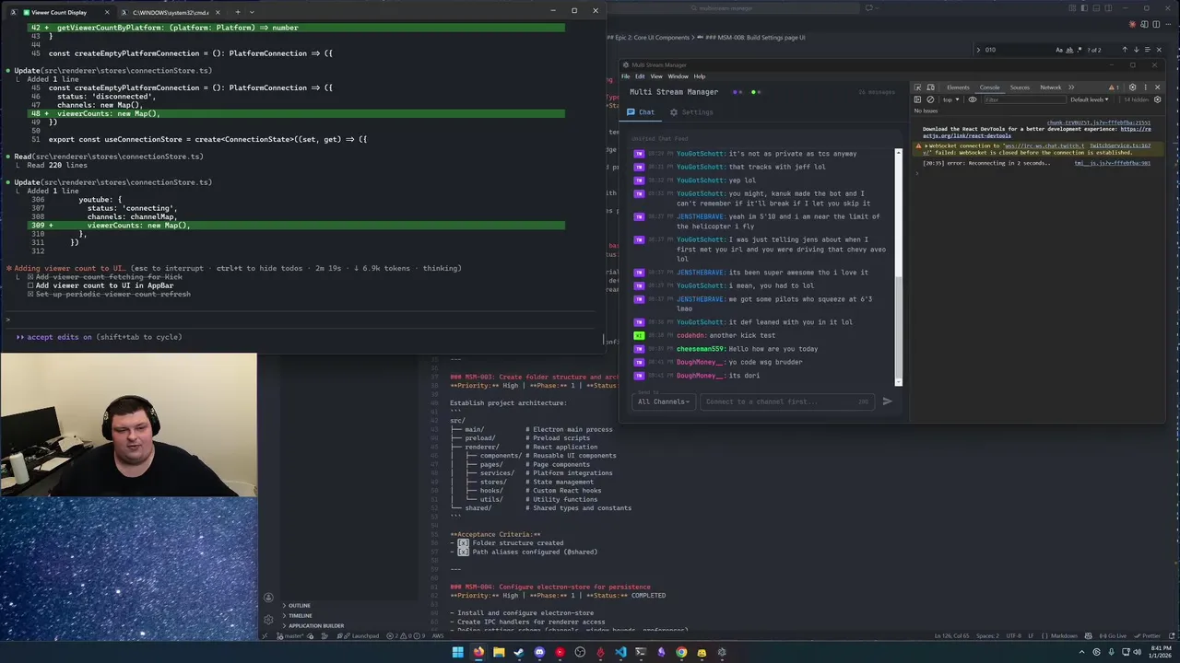
Task: Select the Viewer Count Display terminal tab
Action: pos(59,12)
